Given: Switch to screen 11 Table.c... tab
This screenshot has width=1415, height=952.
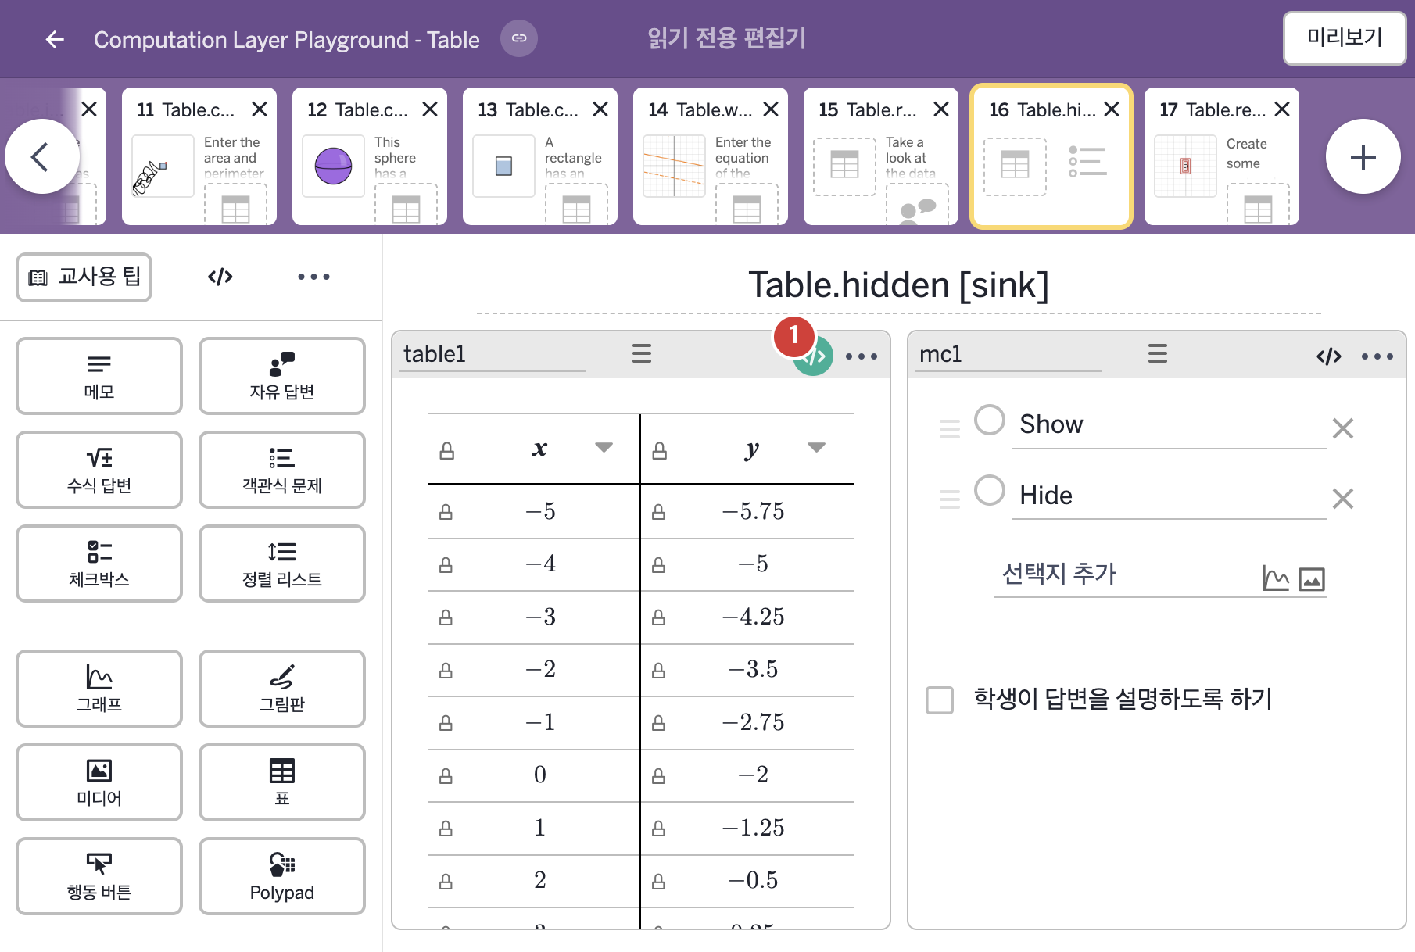Looking at the screenshot, I should (199, 156).
